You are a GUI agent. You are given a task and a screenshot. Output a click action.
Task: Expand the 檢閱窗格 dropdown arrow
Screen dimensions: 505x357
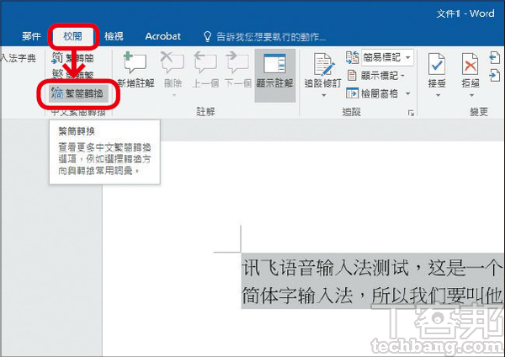[x=408, y=93]
